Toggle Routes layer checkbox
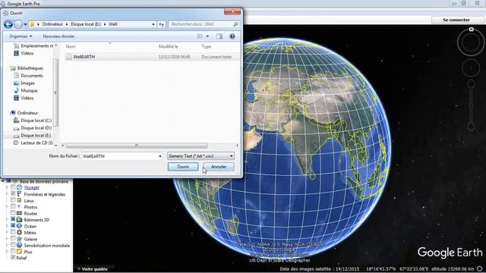Screen dimensions: 486x273 pos(13,213)
